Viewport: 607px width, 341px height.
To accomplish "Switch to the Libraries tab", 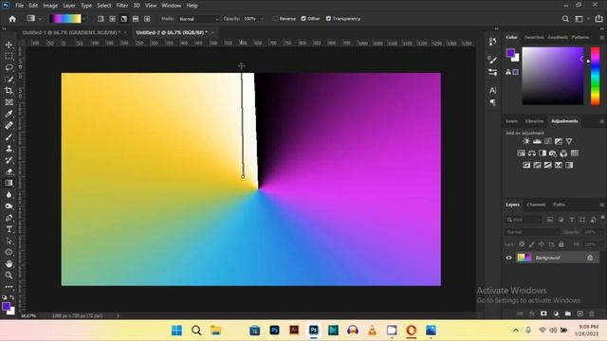I will point(534,121).
